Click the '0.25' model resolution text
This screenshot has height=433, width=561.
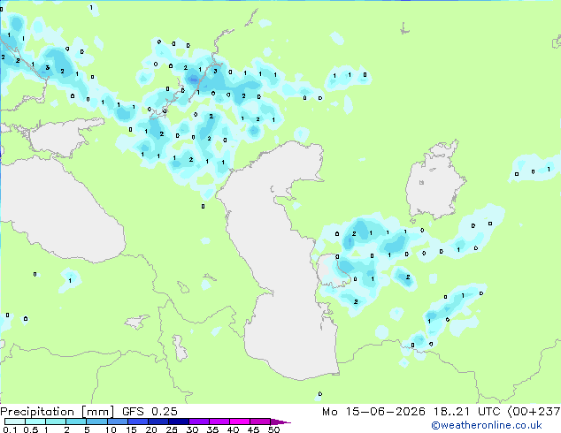coord(165,412)
